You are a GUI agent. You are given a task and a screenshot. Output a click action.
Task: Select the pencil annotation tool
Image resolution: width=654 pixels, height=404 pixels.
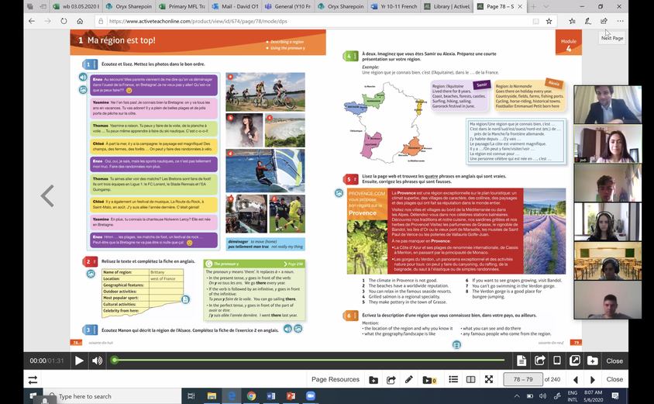click(x=409, y=379)
